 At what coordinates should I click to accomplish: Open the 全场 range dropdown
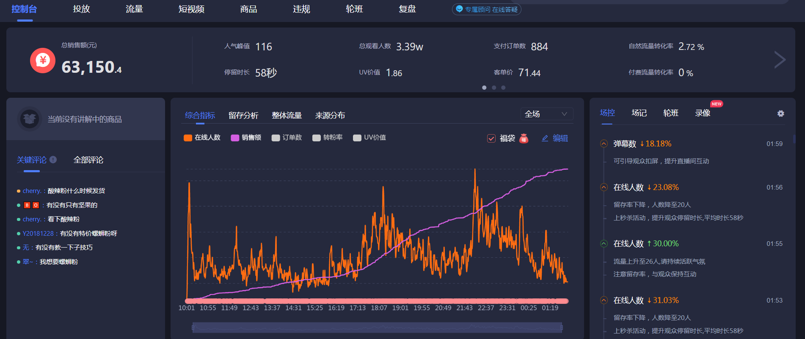click(x=547, y=114)
